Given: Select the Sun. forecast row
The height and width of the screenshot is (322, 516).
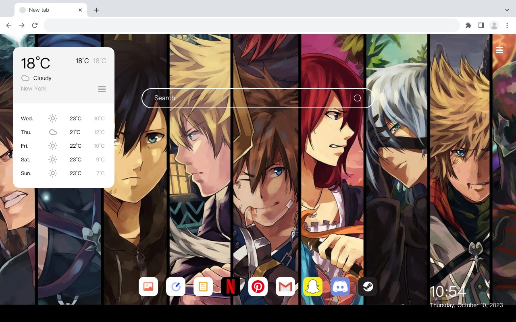Looking at the screenshot, I should (64, 173).
